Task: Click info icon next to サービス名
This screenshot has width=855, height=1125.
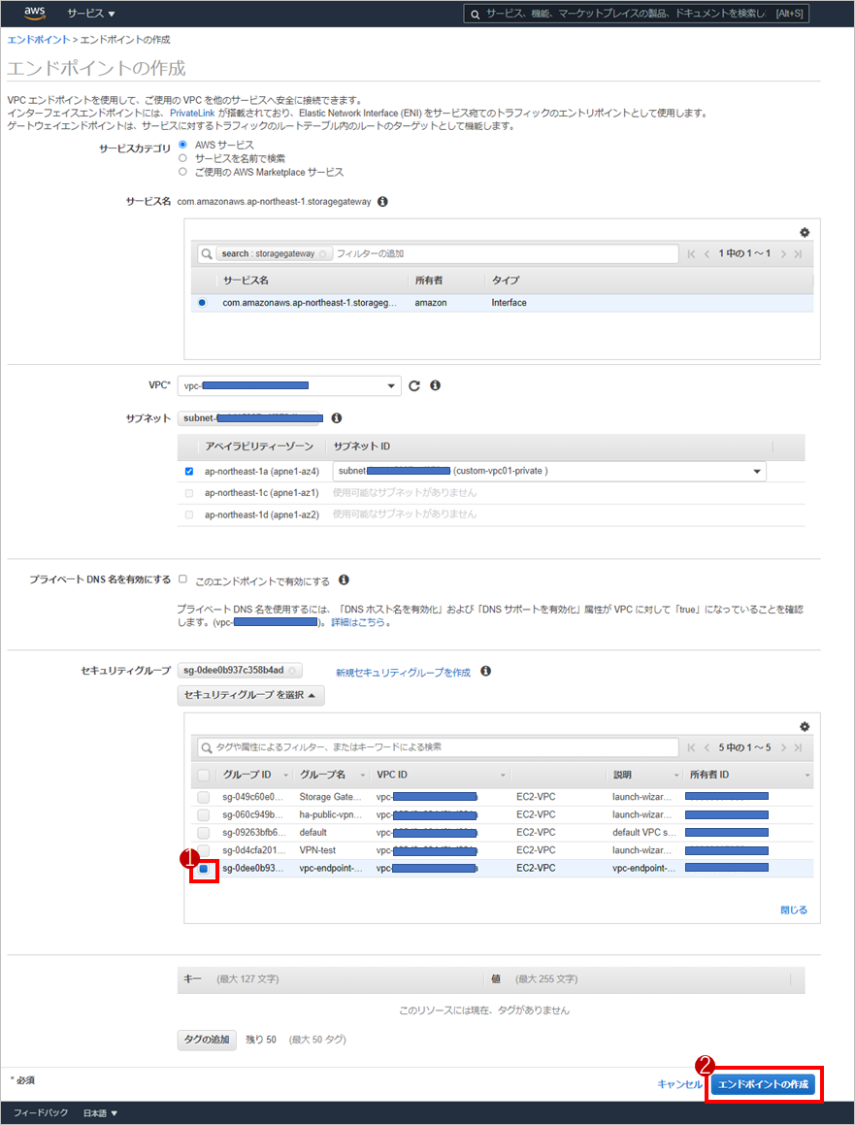Action: (x=382, y=202)
